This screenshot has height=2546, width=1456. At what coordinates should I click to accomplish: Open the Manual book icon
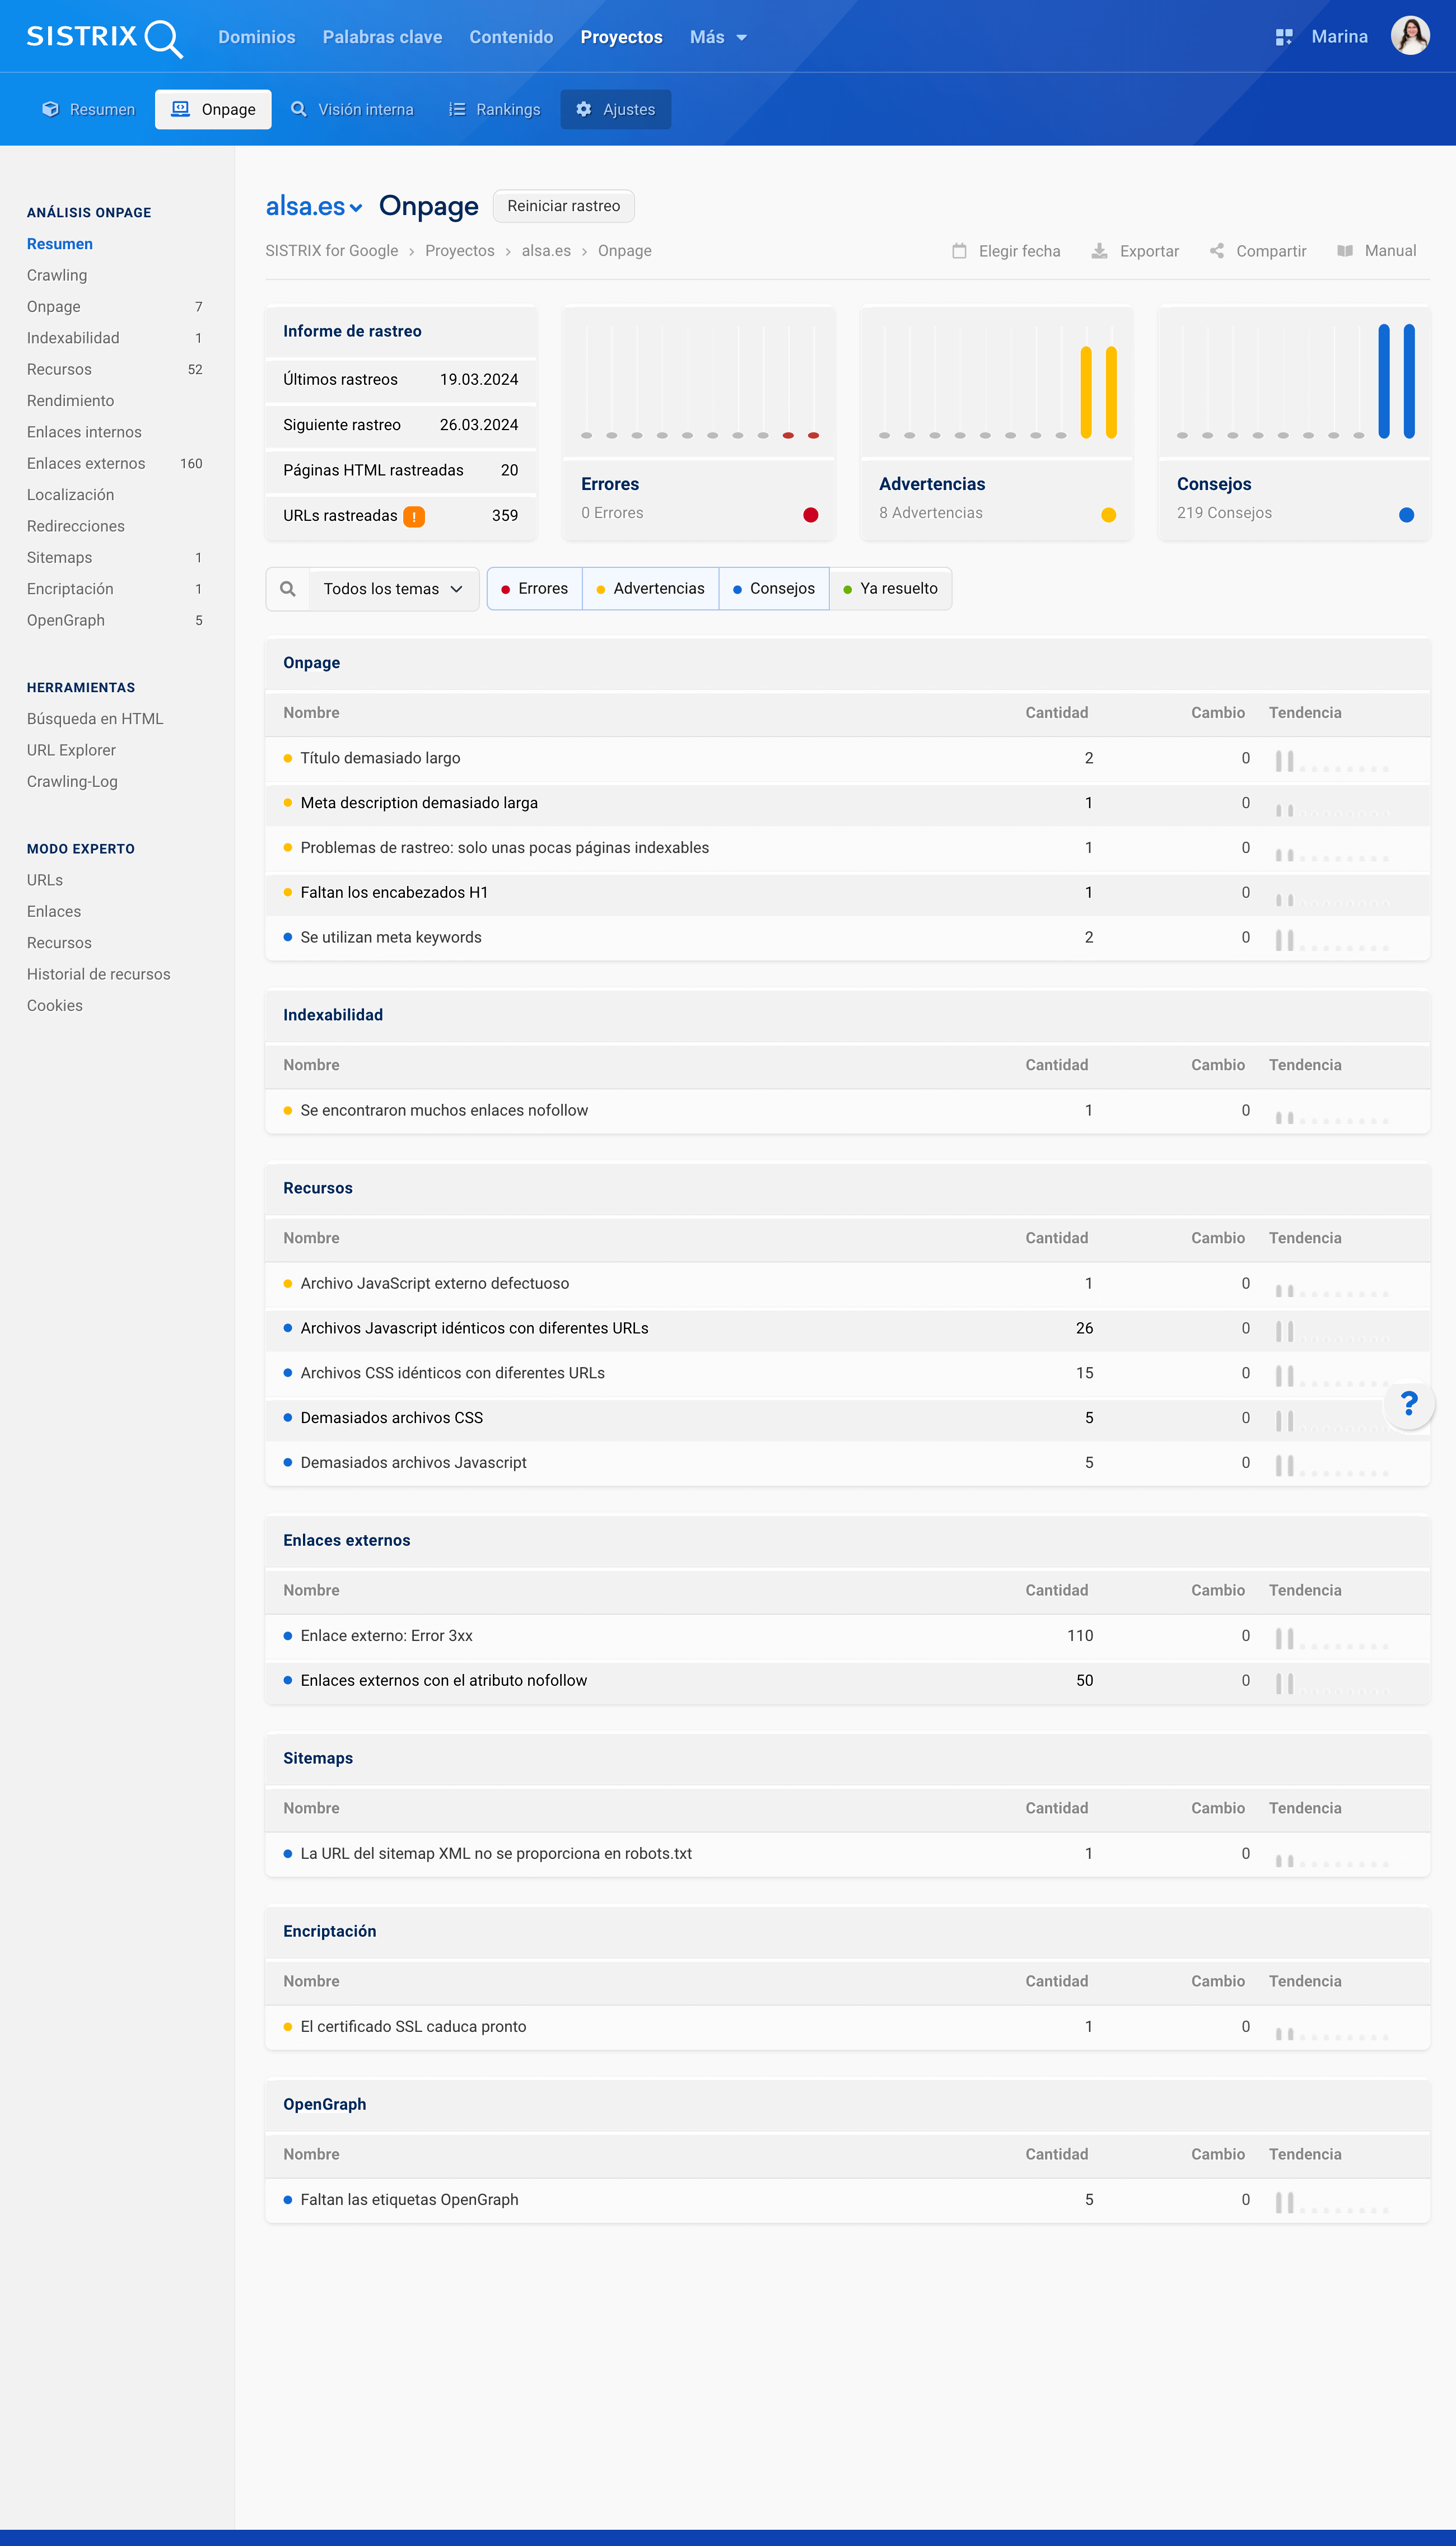coord(1345,251)
